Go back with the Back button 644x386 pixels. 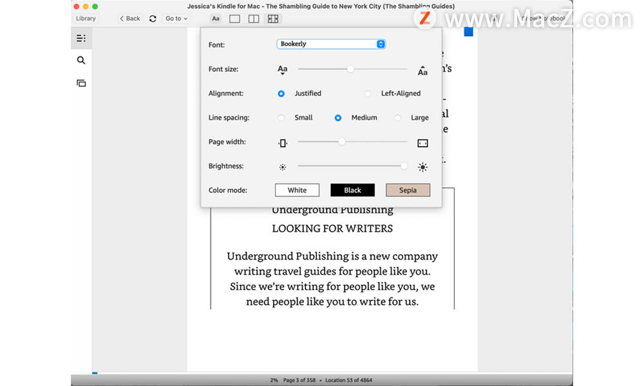pos(130,19)
